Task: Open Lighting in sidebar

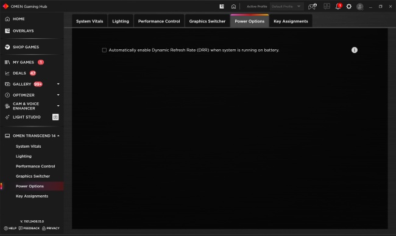Action: (24, 156)
